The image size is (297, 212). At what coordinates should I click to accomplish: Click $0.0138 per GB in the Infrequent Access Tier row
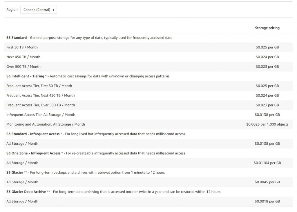[267, 115]
